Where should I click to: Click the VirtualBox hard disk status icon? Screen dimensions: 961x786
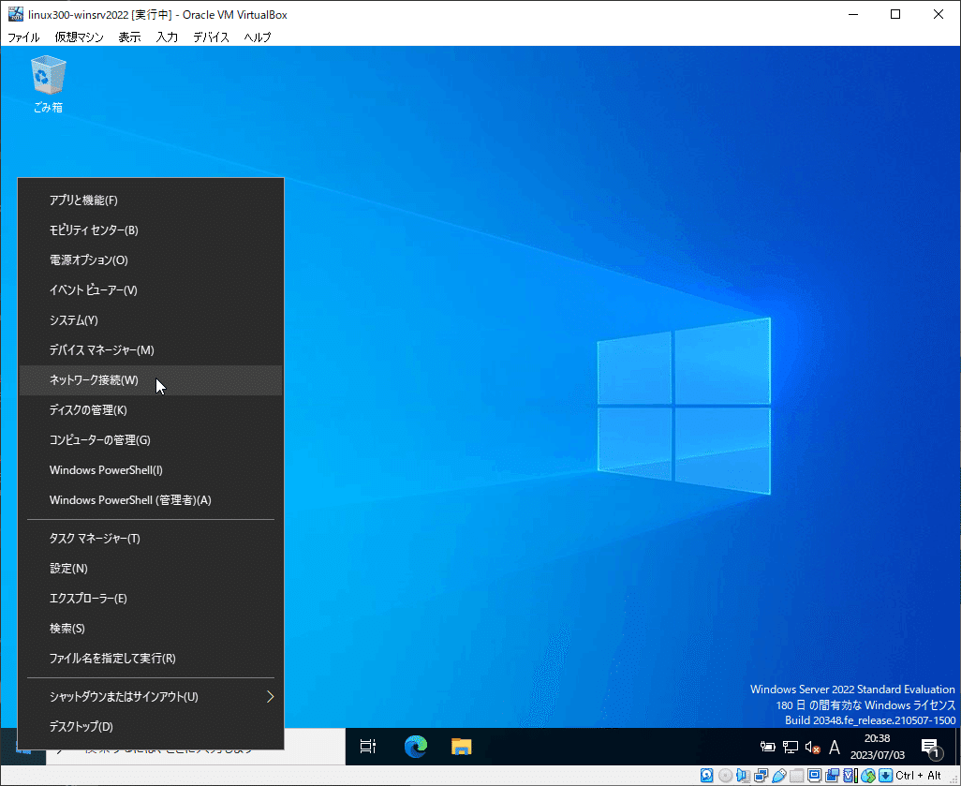[x=706, y=776]
